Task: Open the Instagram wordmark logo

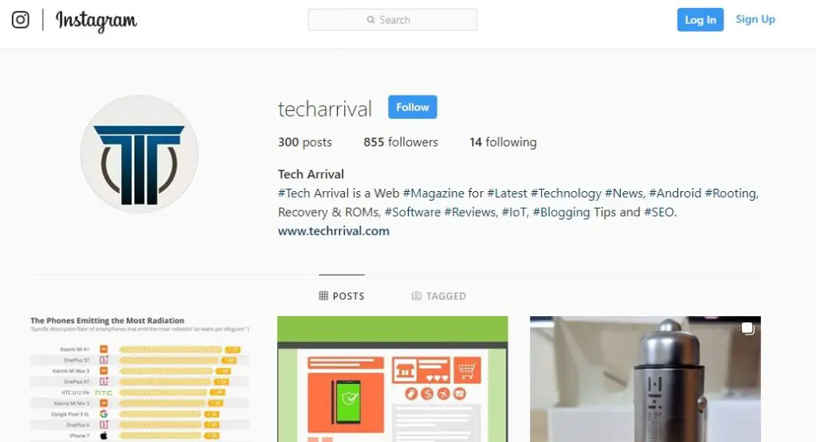Action: click(96, 21)
